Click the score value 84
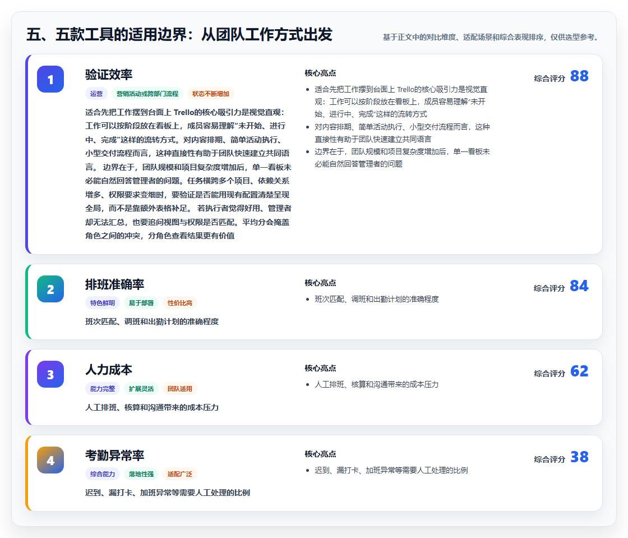This screenshot has width=628, height=538. click(579, 286)
